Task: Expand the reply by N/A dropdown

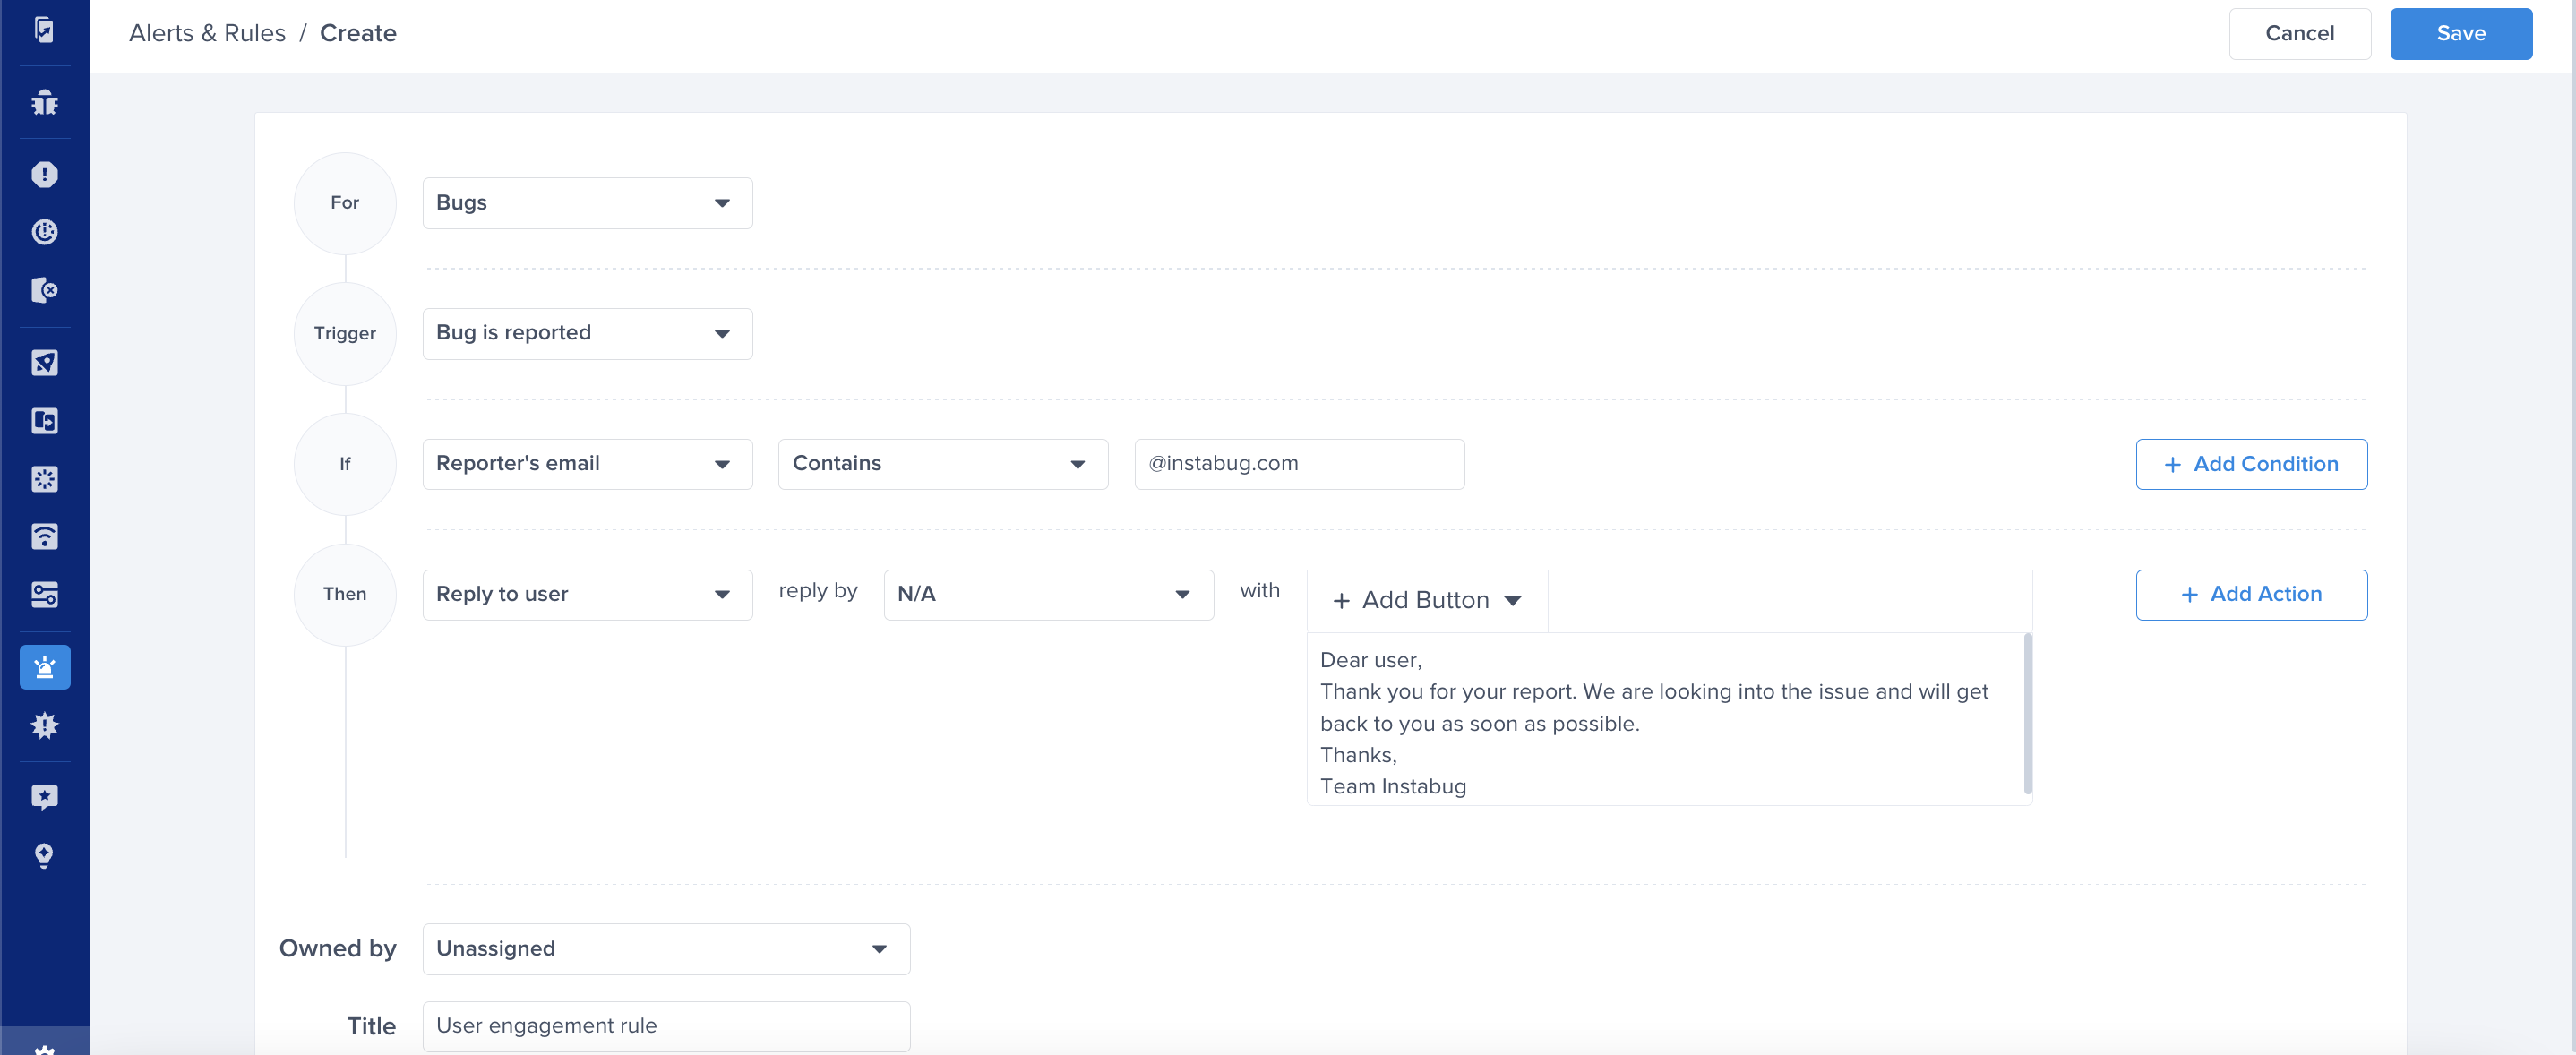Action: pyautogui.click(x=1048, y=594)
